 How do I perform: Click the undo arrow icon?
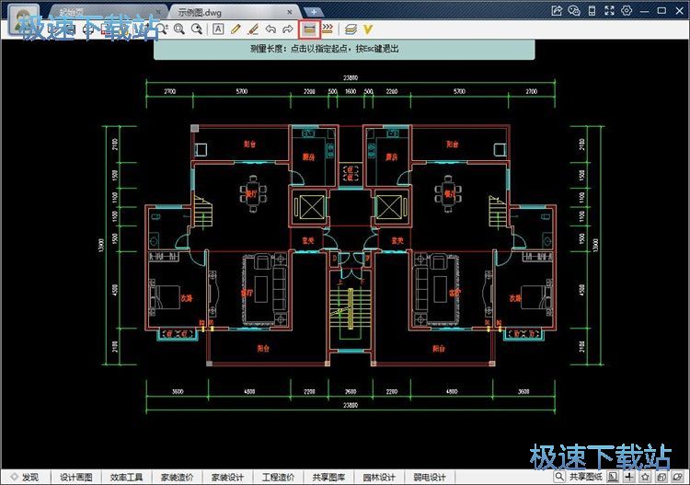270,29
